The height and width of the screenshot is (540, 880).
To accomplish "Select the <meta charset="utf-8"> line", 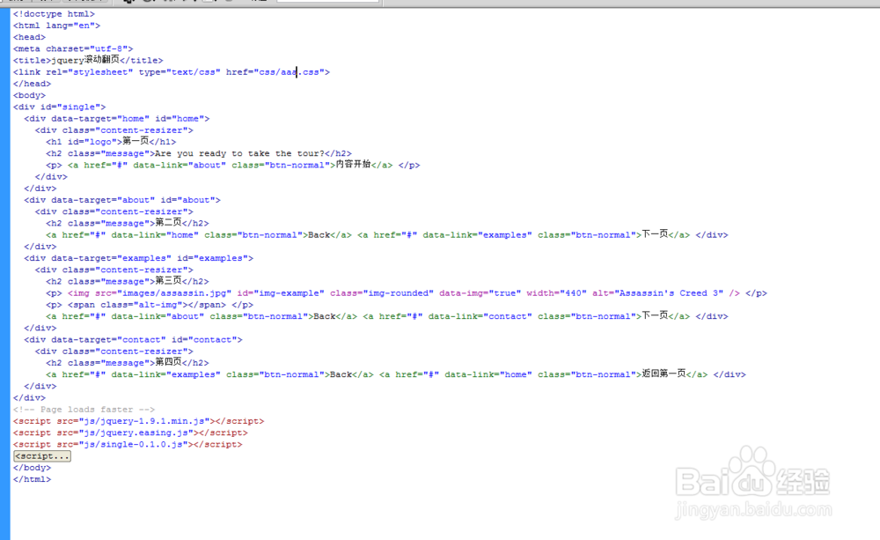I will [x=73, y=48].
